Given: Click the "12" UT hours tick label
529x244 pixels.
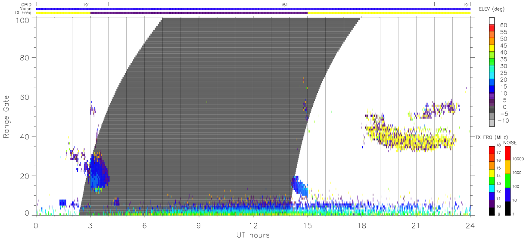Looking at the screenshot, I should click(x=253, y=225).
